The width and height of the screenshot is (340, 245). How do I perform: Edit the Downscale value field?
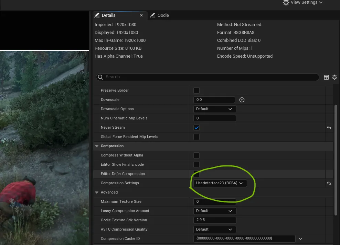tap(214, 100)
